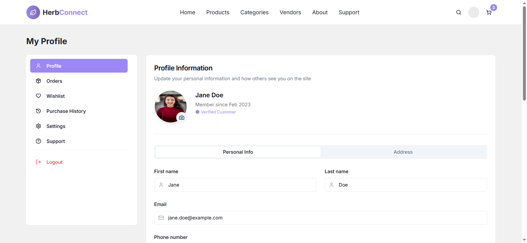Click the camera icon on profile photo

tap(182, 118)
